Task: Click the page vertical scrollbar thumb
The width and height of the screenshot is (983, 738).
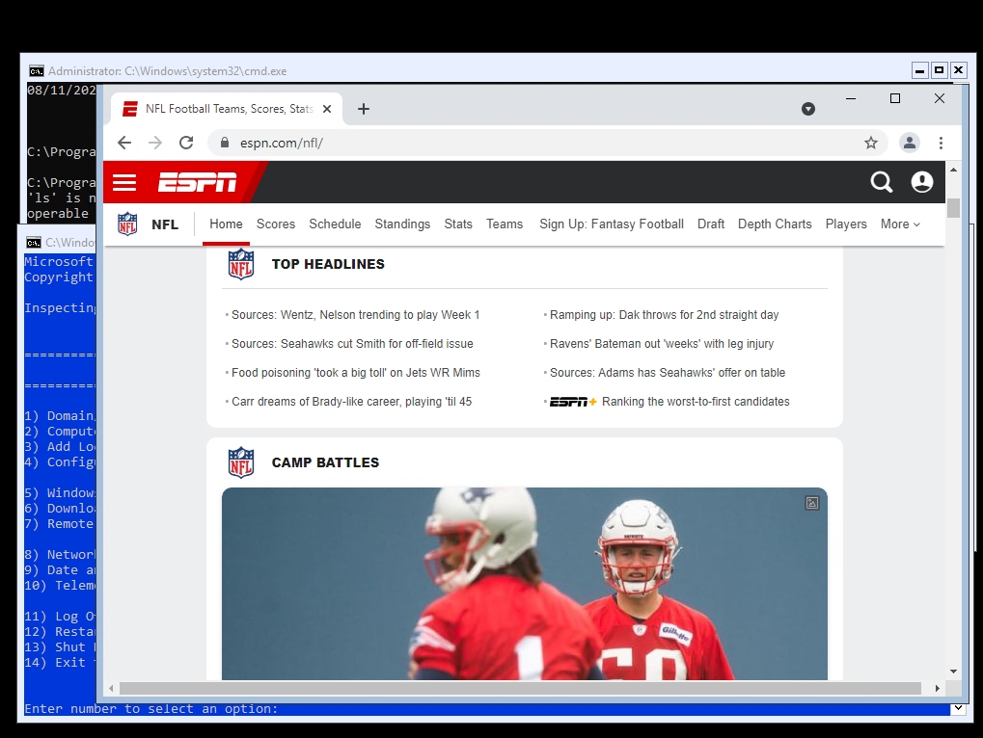Action: tap(953, 207)
